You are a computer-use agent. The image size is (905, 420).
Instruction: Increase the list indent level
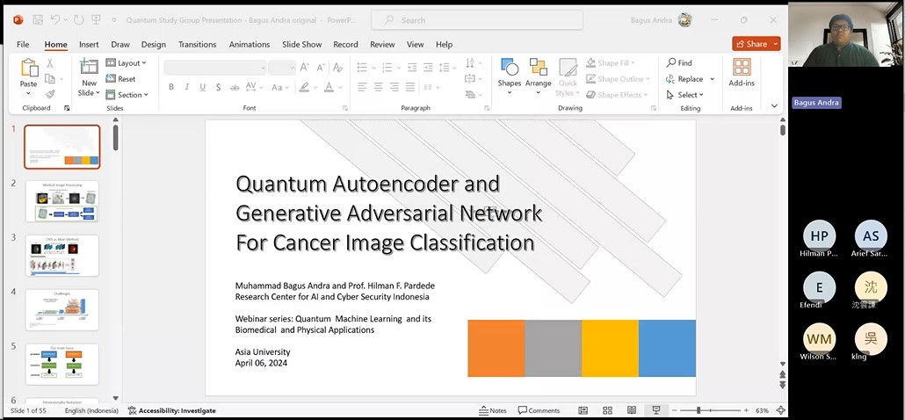(428, 68)
